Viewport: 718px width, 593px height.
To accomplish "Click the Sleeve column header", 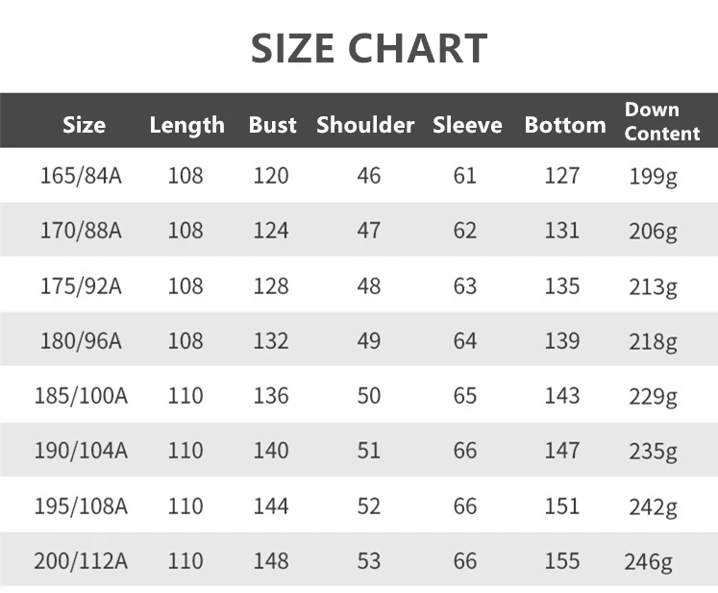I will (x=467, y=125).
